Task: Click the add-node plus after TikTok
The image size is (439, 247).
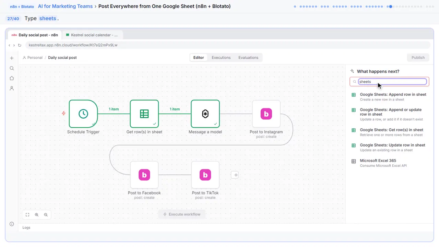Action: [x=235, y=175]
